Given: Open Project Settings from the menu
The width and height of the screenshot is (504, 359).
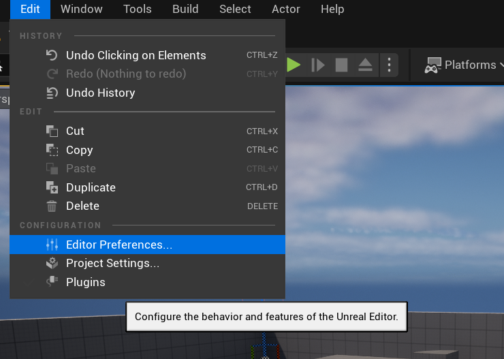Looking at the screenshot, I should [x=112, y=263].
